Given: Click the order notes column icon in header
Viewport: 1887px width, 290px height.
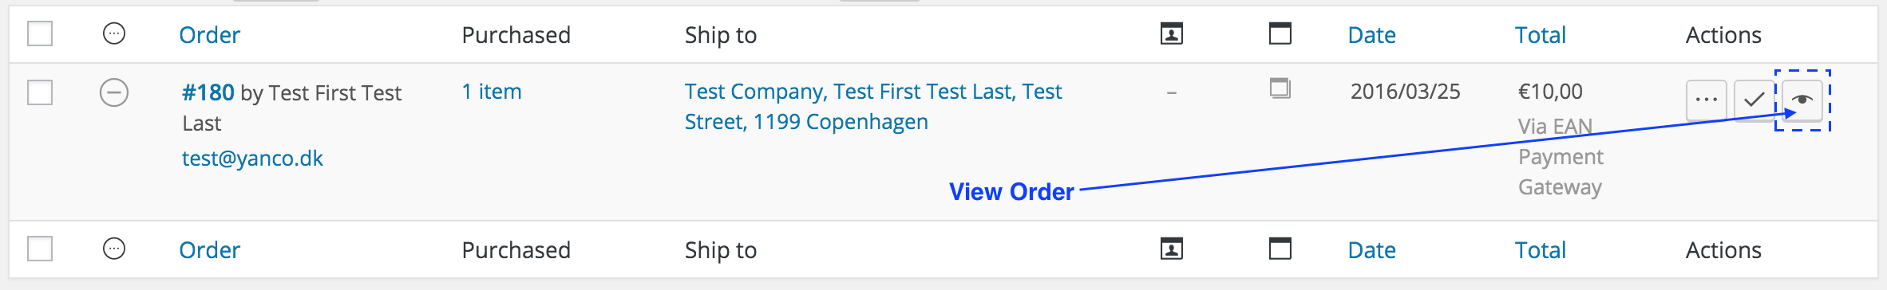Looking at the screenshot, I should point(1280,33).
